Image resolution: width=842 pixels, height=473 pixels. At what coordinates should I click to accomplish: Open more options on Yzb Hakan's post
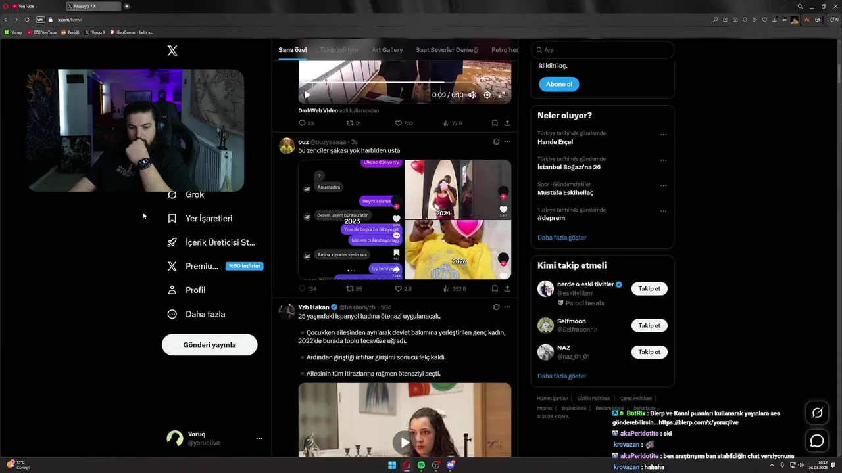[x=507, y=307]
